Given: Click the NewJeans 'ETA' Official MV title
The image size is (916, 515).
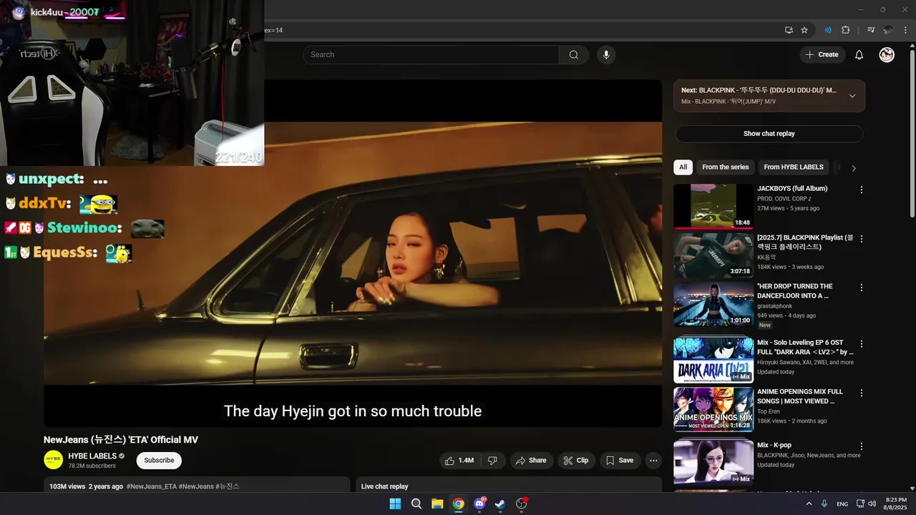Looking at the screenshot, I should point(121,440).
